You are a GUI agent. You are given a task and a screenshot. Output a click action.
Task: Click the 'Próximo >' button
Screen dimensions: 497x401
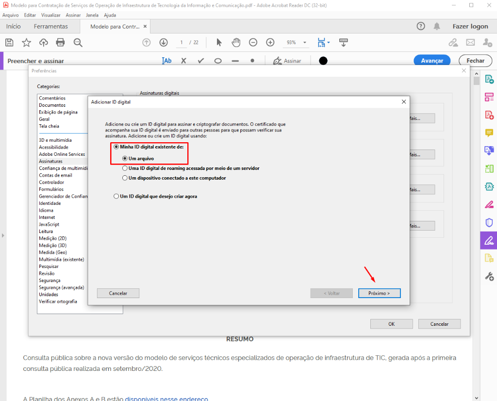[379, 293]
